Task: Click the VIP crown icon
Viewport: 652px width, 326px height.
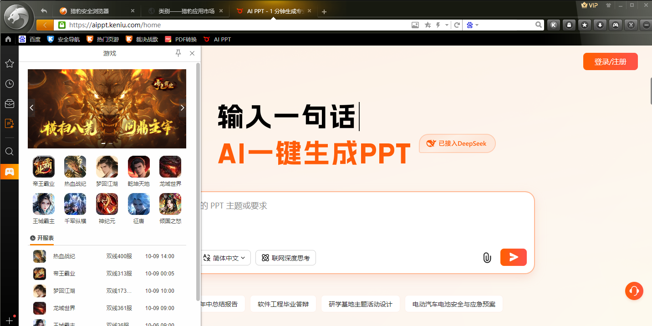Action: pos(590,5)
